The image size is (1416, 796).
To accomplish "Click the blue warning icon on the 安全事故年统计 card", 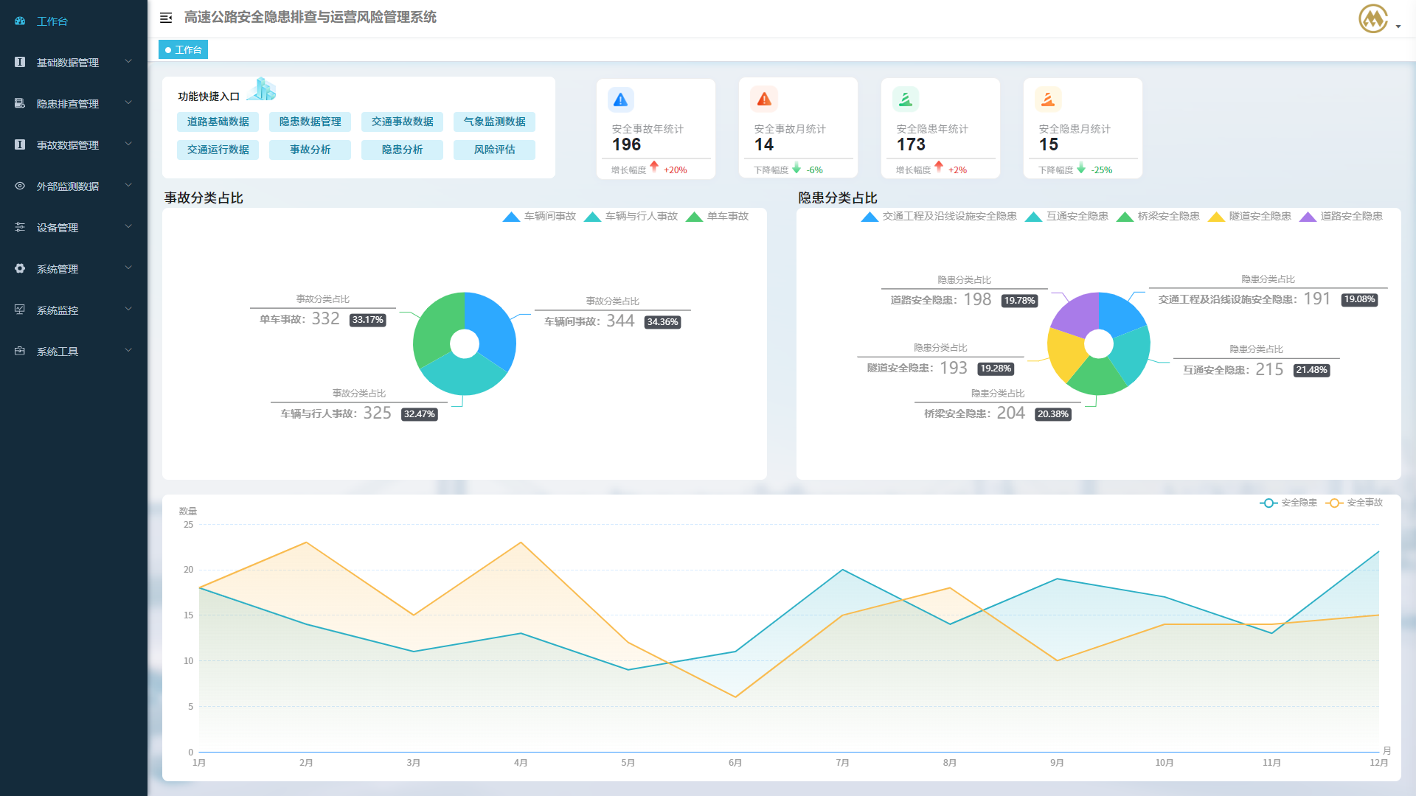I will (621, 99).
